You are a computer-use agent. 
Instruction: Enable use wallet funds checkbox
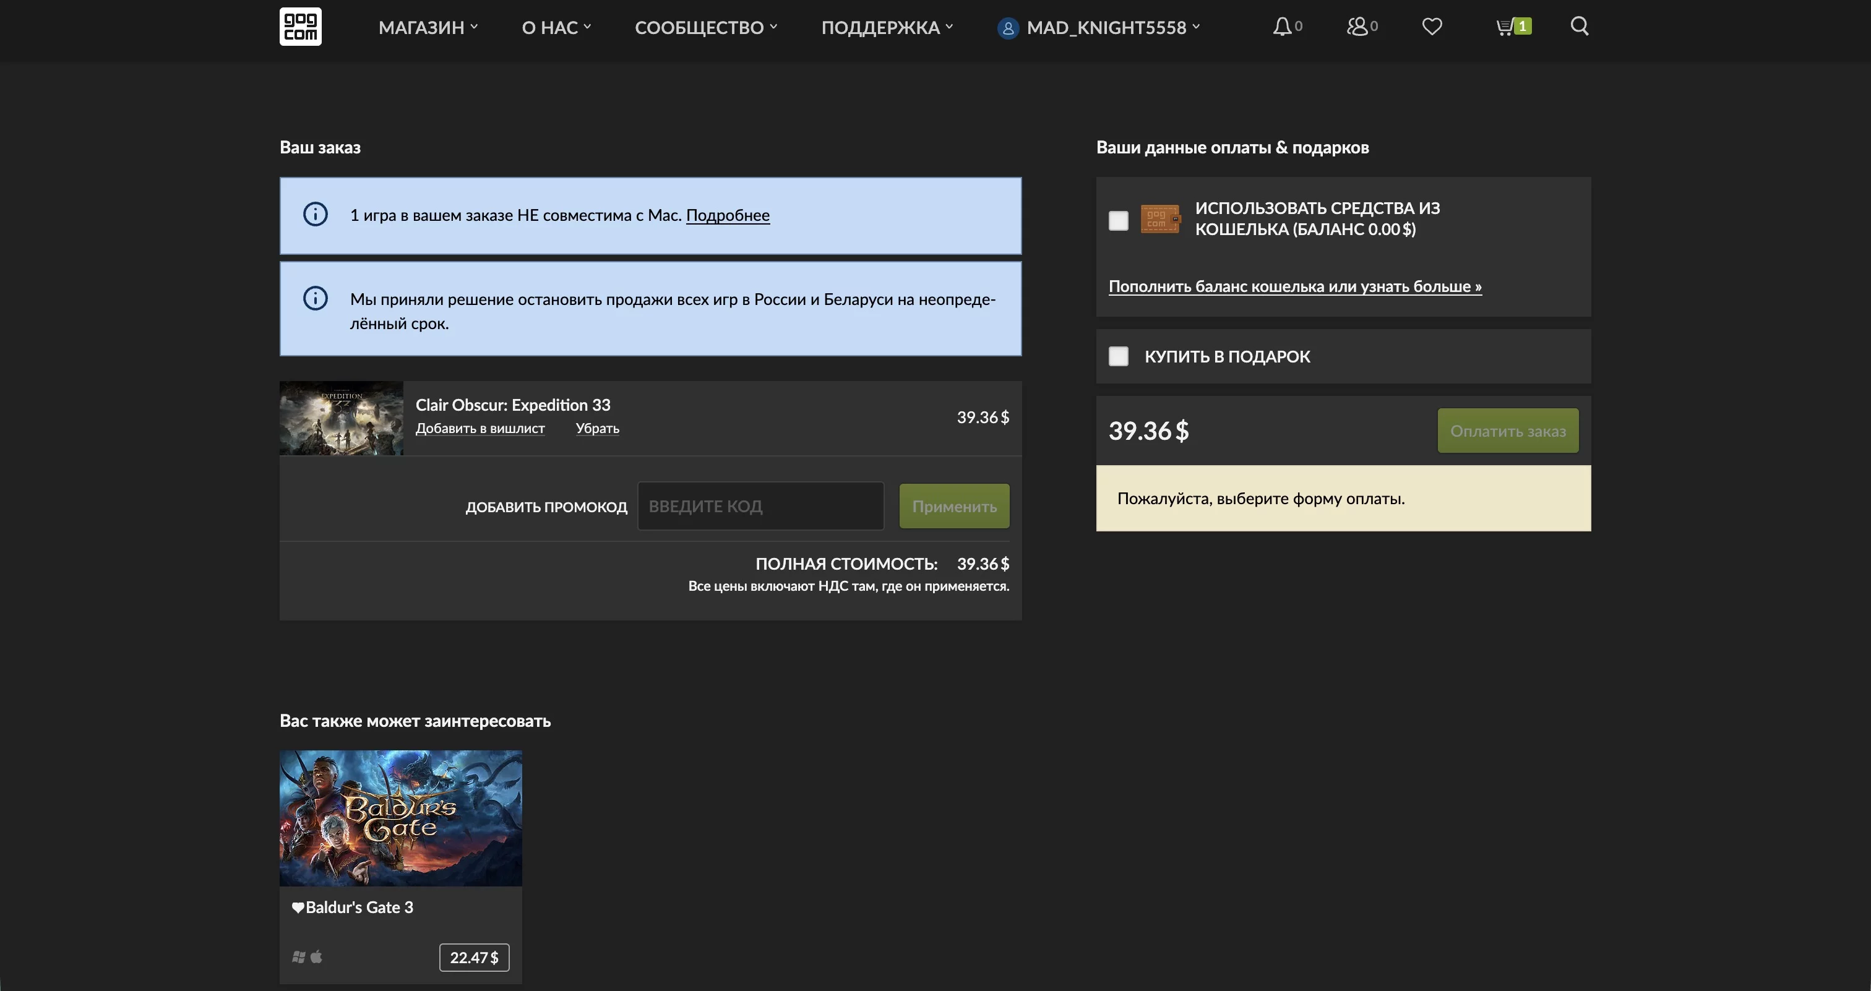coord(1119,220)
